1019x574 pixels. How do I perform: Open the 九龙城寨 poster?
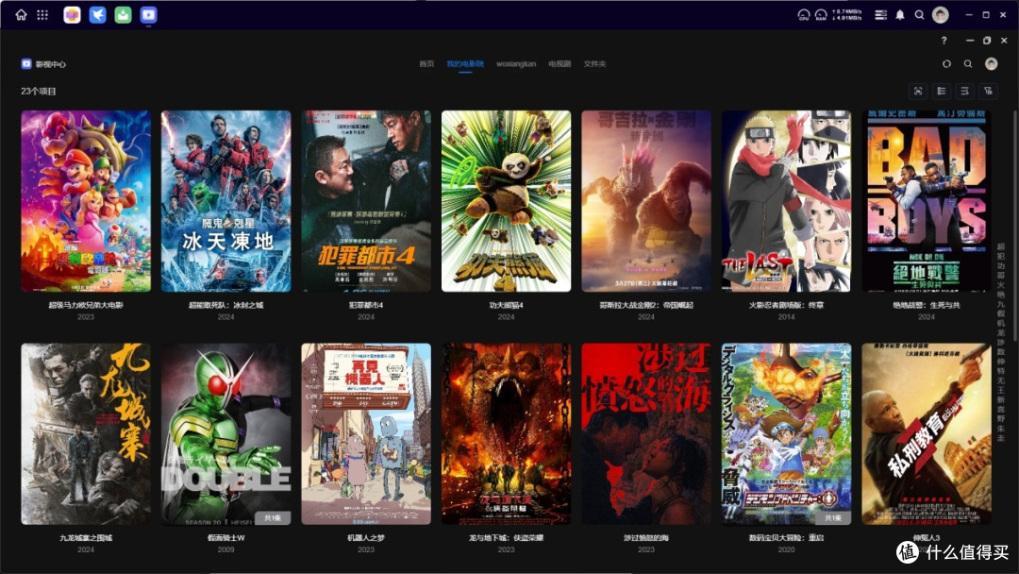click(x=86, y=433)
